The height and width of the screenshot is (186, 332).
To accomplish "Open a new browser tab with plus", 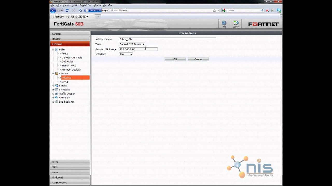I will pos(98,17).
